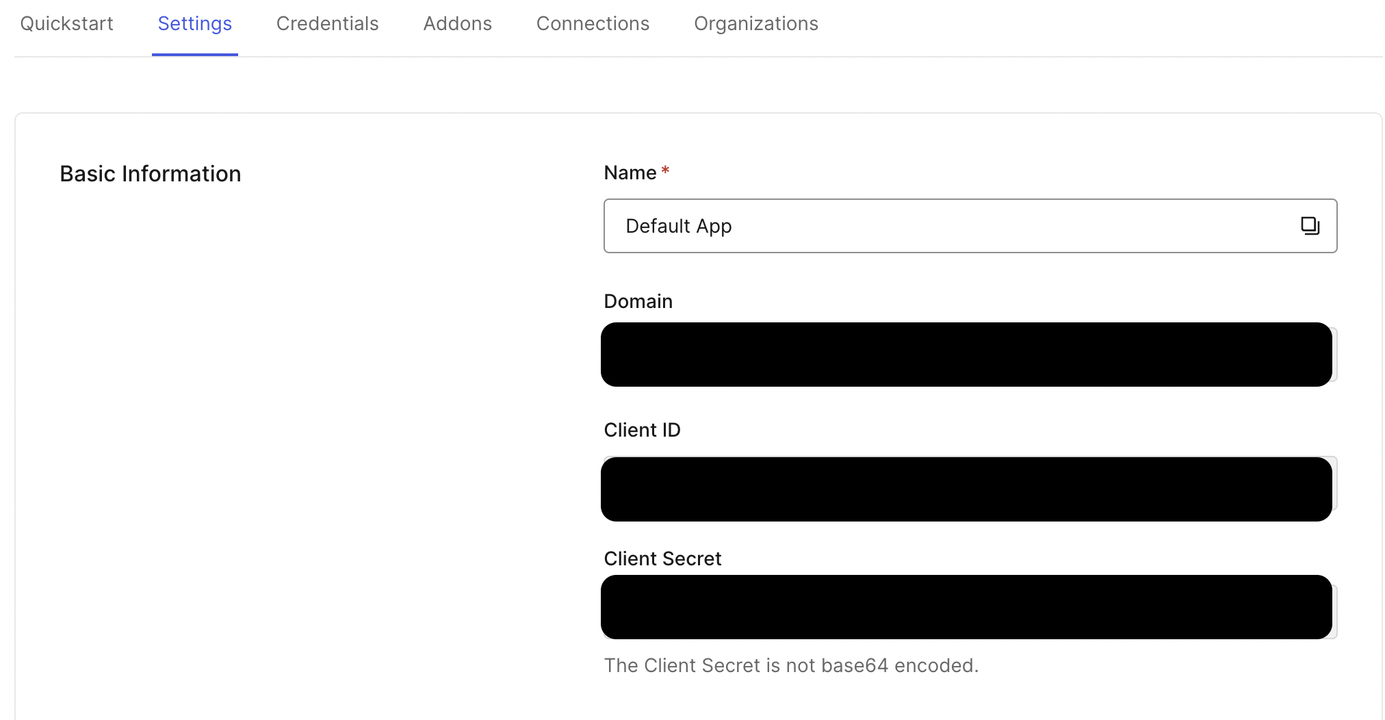Click 'The Client Secret is not base64 encoded.' text
1385x720 pixels.
pyautogui.click(x=791, y=665)
